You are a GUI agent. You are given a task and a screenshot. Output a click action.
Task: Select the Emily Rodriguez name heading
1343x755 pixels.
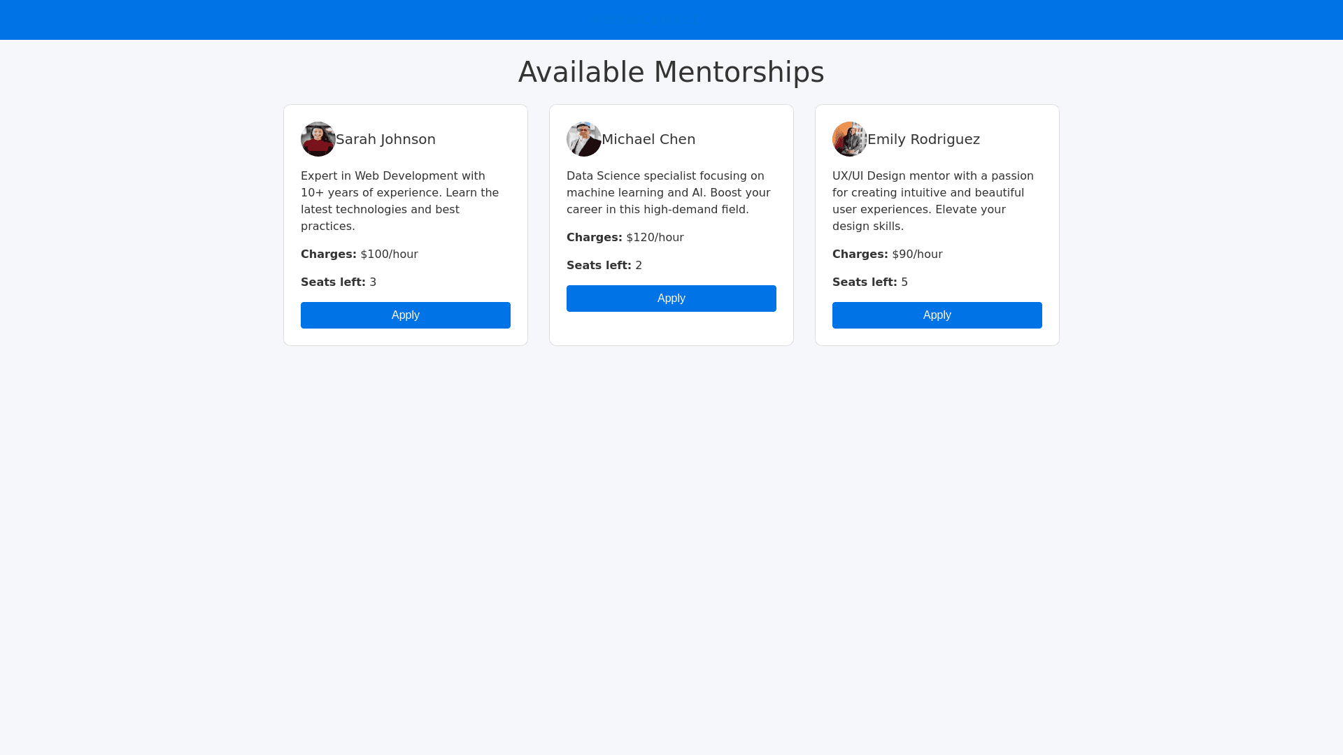tap(923, 139)
